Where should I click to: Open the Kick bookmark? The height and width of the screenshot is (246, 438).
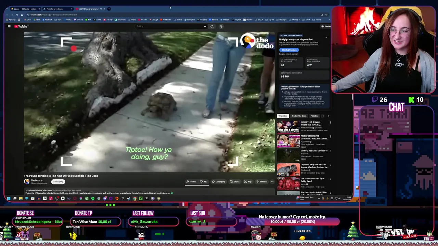[x=88, y=20]
